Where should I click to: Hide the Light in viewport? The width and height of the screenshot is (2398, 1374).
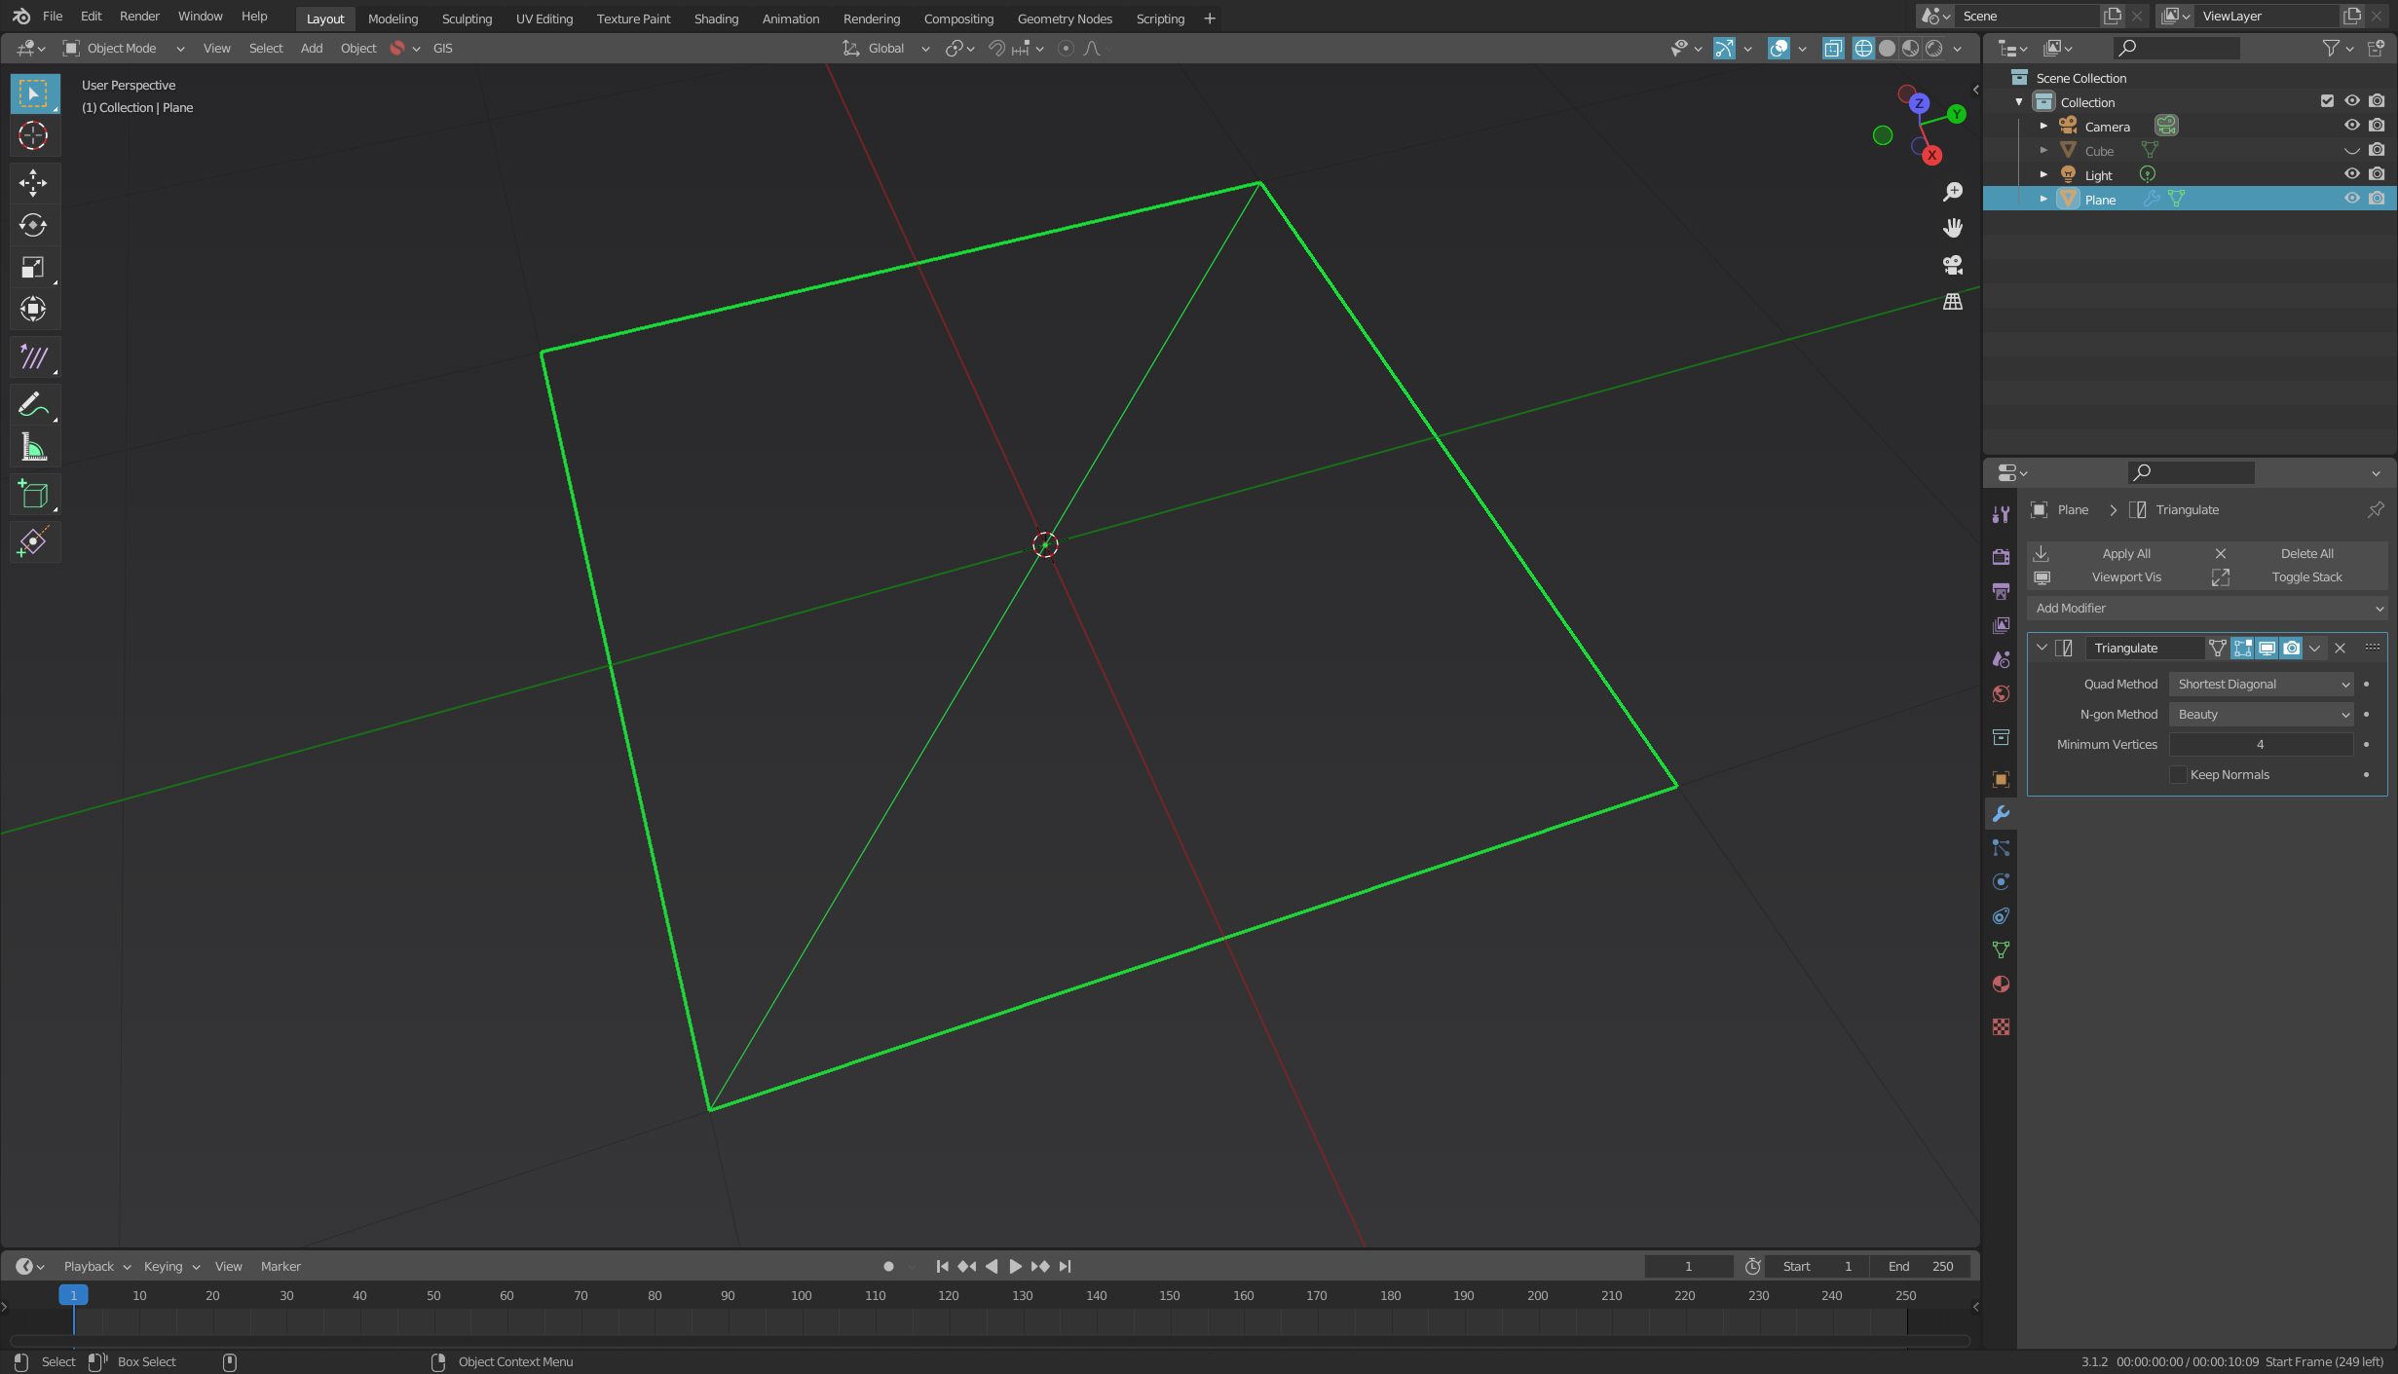point(2351,173)
